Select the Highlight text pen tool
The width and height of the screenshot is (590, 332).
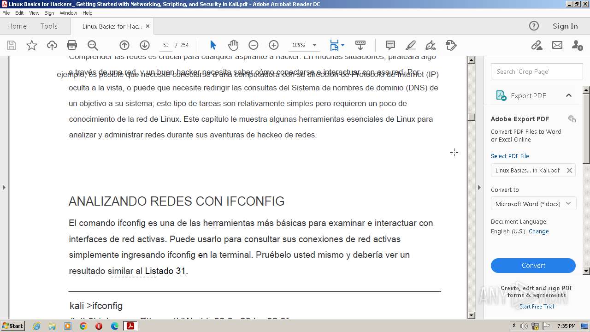pos(411,45)
